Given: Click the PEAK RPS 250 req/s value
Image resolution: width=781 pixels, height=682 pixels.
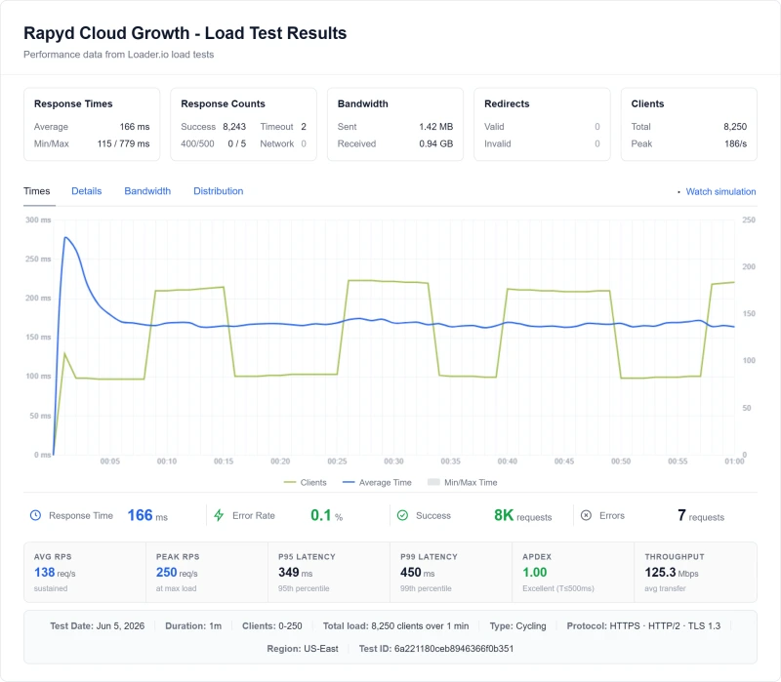Looking at the screenshot, I should [x=177, y=573].
